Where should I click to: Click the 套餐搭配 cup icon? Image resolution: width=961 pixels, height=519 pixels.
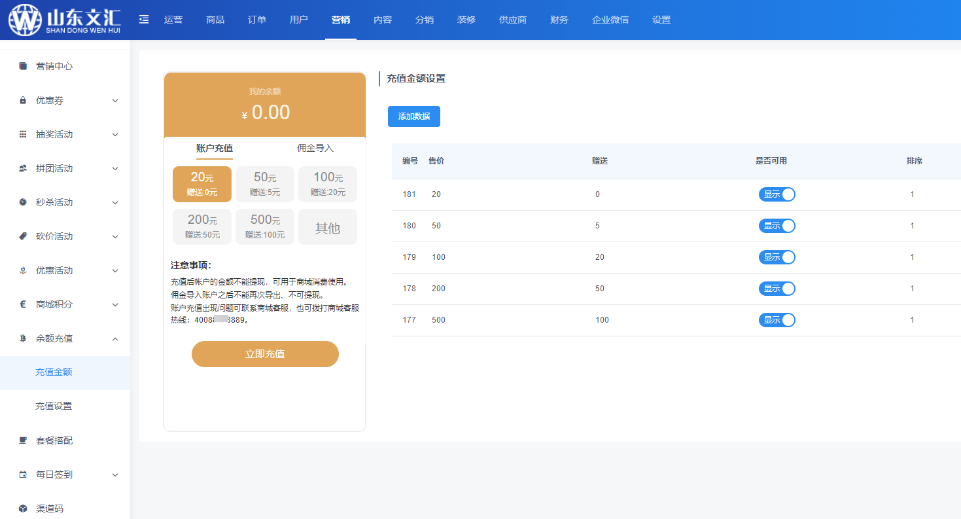point(23,440)
